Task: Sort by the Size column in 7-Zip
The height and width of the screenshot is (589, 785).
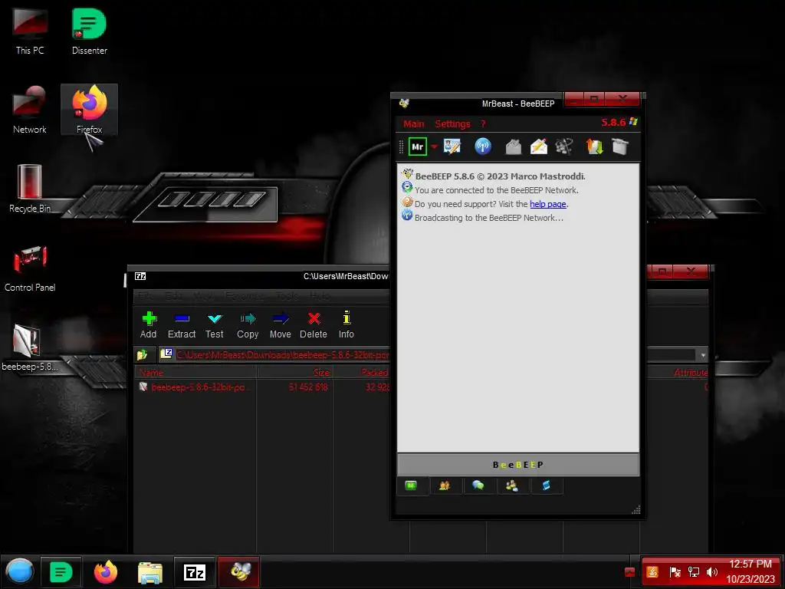Action: coord(295,373)
